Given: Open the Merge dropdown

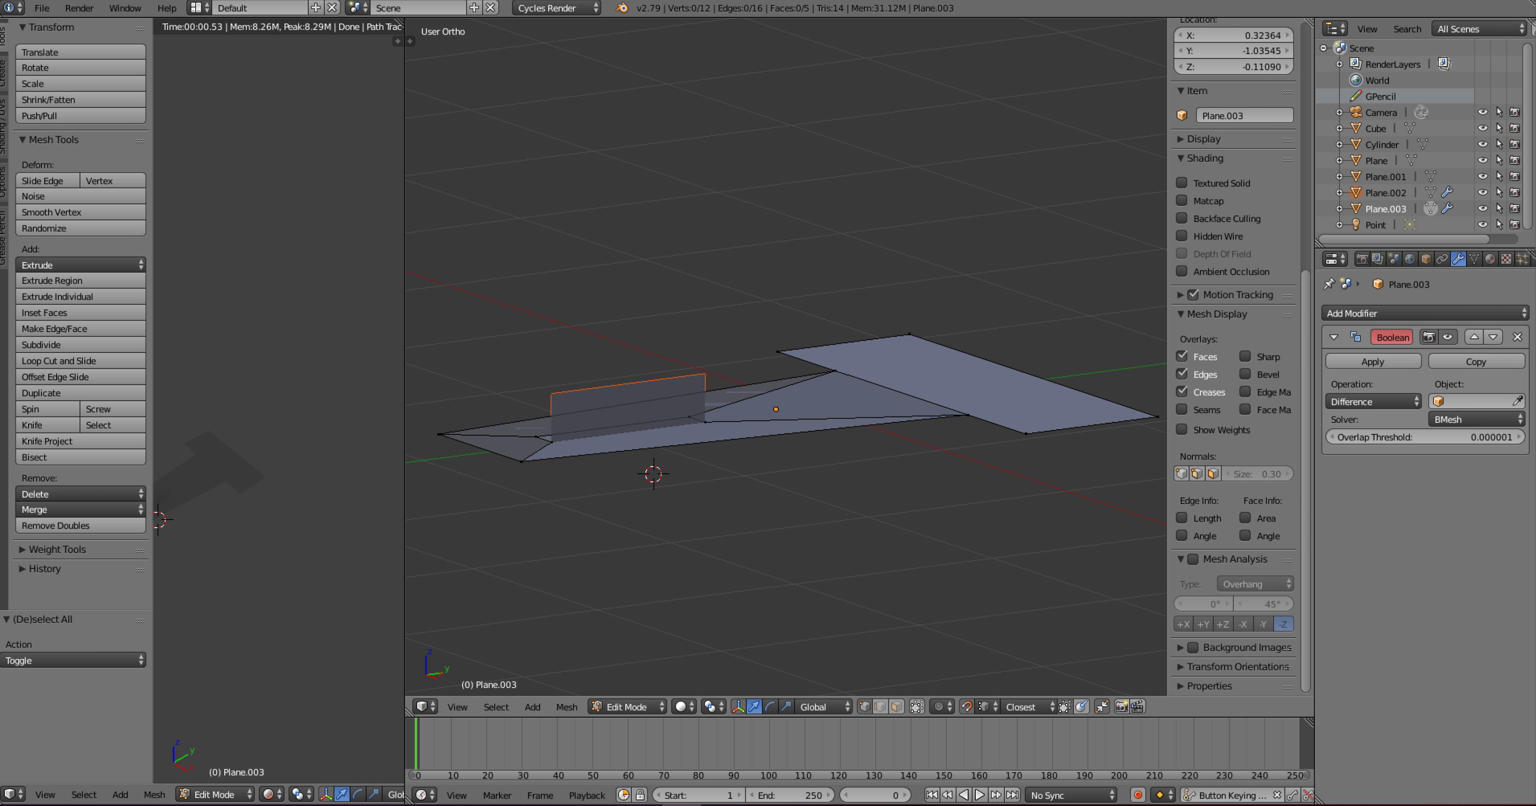Looking at the screenshot, I should (81, 509).
